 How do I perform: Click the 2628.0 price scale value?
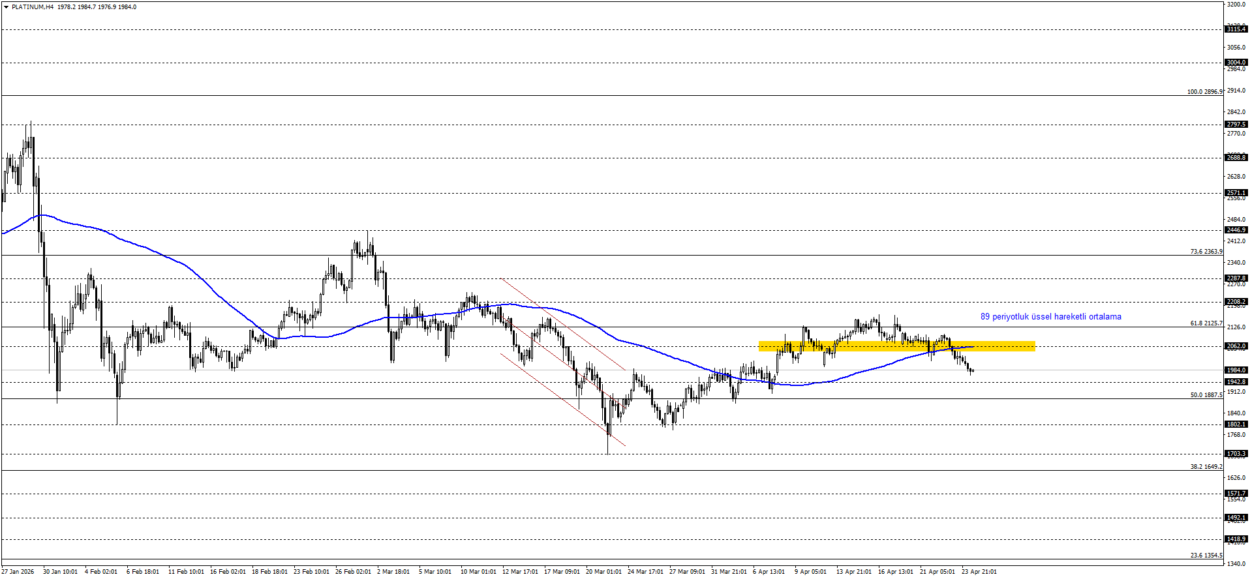tap(1236, 177)
